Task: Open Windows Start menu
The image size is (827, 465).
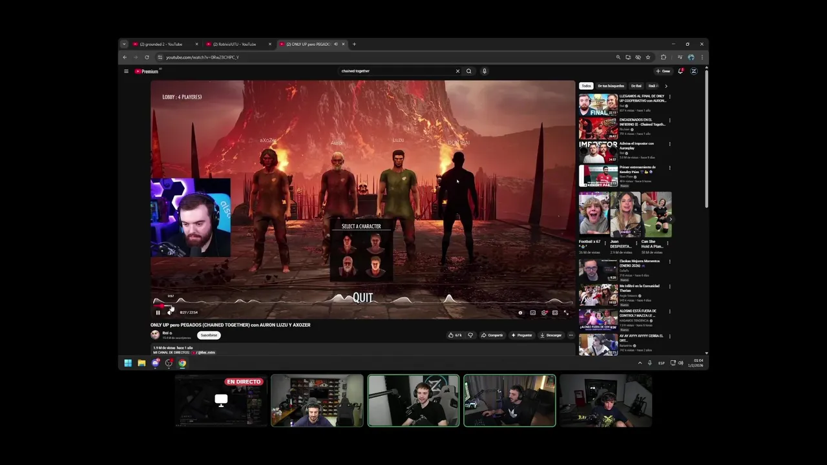Action: (128, 363)
